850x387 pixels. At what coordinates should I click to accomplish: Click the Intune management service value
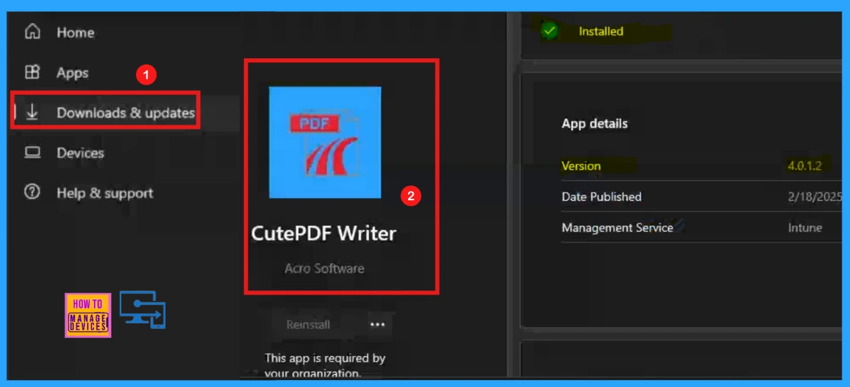(805, 227)
